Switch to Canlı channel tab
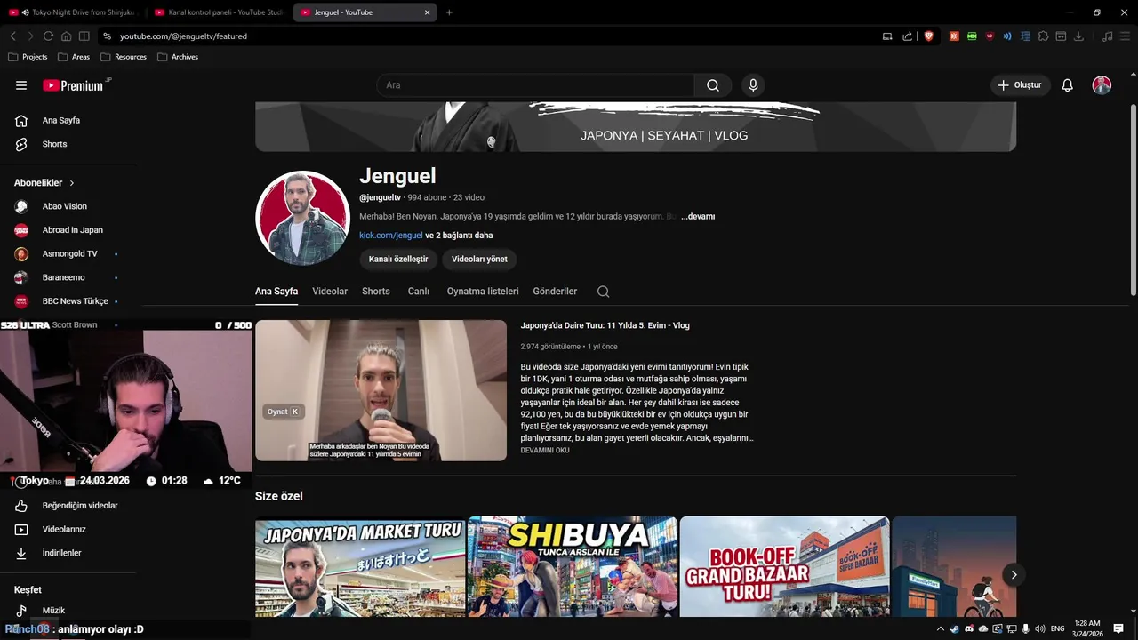This screenshot has height=640, width=1138. [419, 292]
